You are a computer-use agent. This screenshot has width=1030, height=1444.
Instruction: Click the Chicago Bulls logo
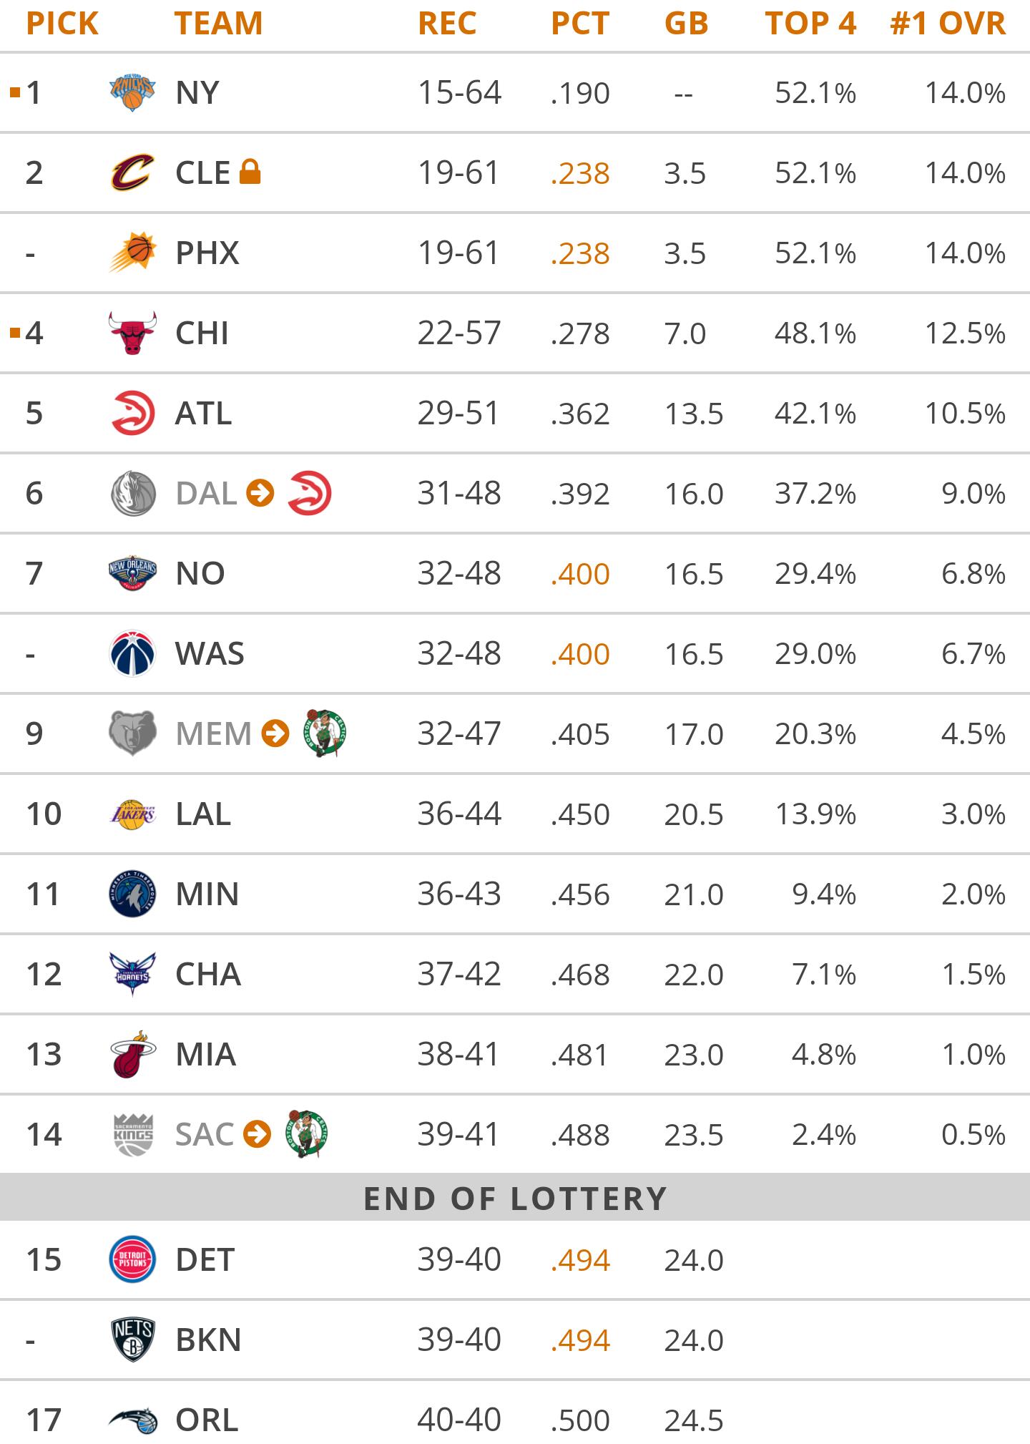(132, 333)
